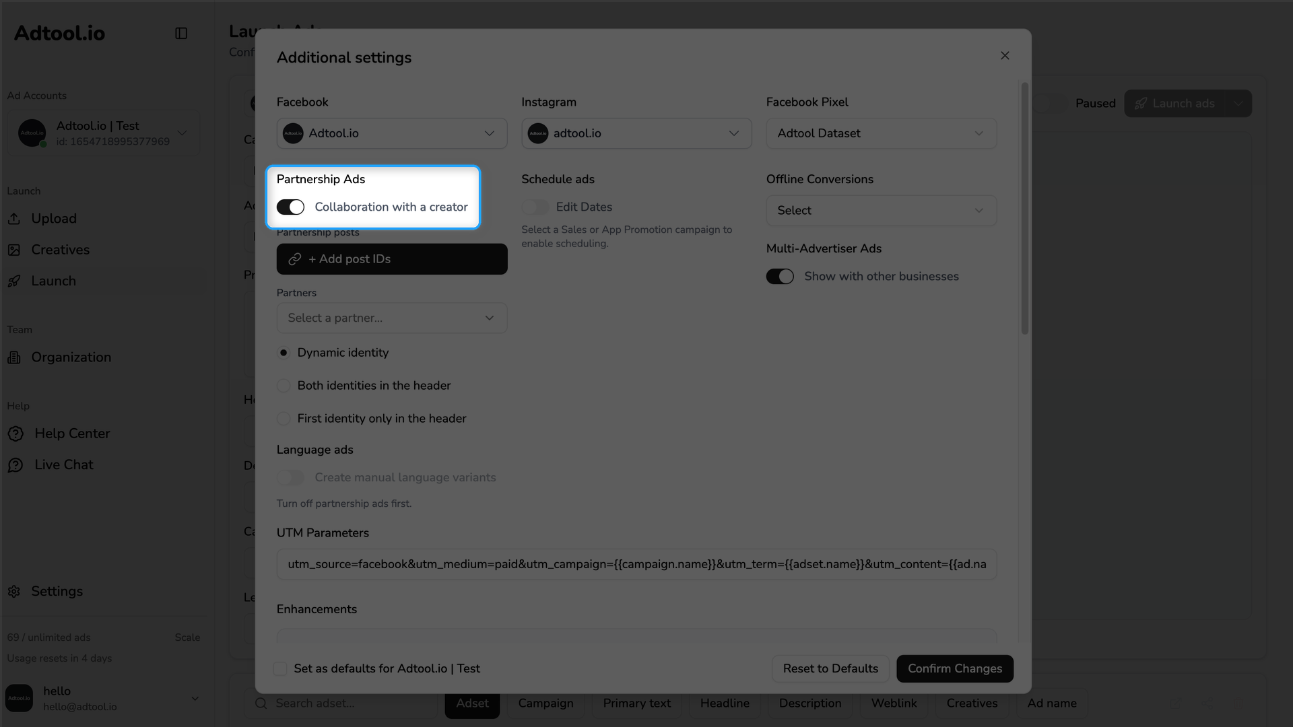This screenshot has width=1293, height=727.
Task: Click the UTM Parameters input field
Action: [636, 564]
